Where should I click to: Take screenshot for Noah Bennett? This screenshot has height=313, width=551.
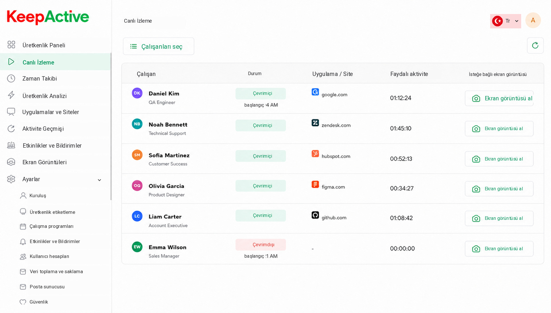click(x=499, y=129)
